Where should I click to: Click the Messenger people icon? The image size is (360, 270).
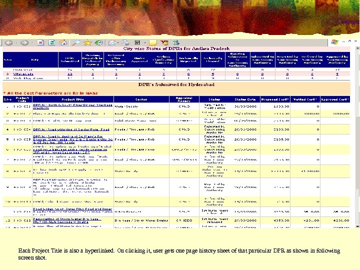(175, 42)
